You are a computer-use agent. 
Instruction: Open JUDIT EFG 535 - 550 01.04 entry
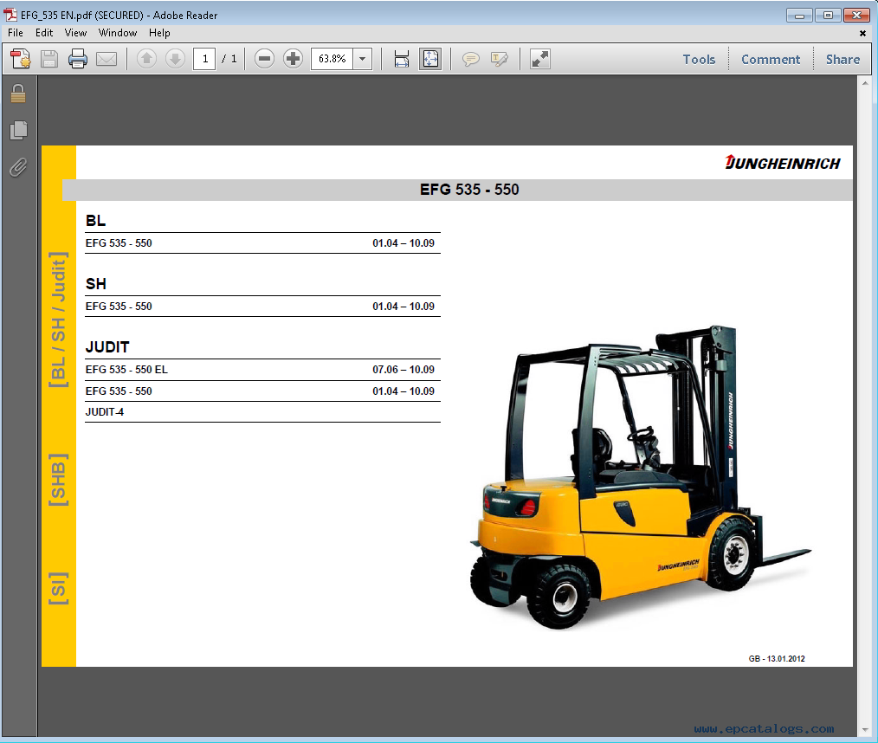(262, 391)
